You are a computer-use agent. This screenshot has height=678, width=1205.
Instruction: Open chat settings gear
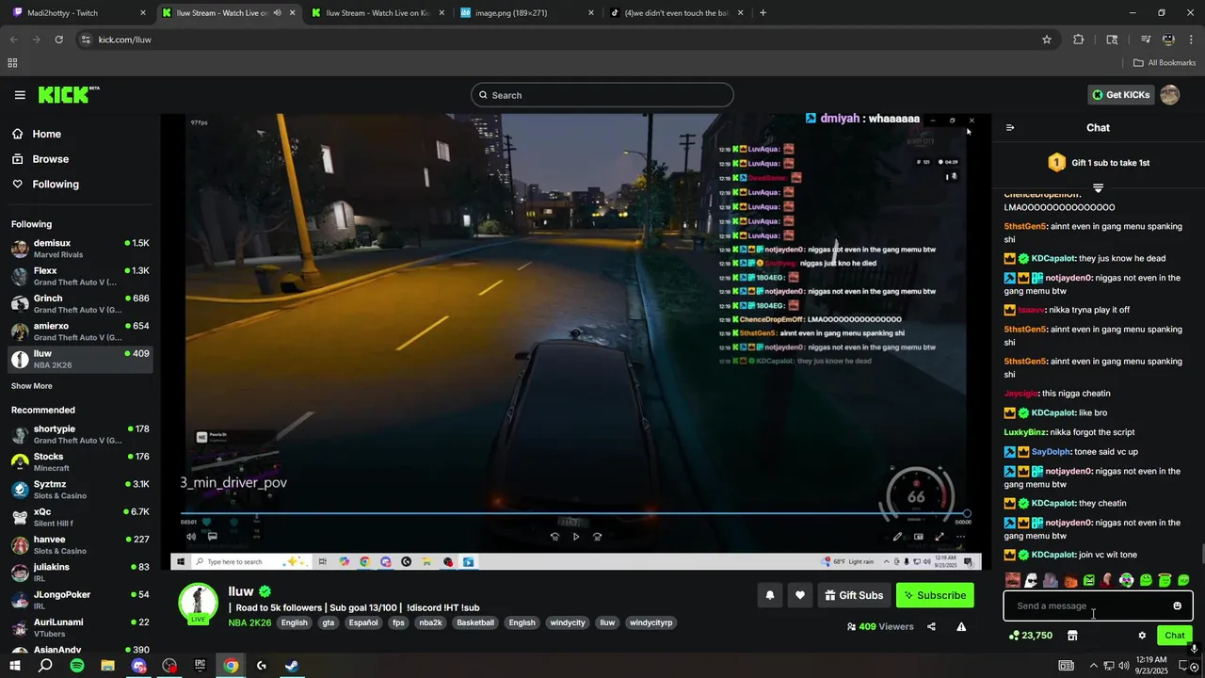tap(1142, 636)
